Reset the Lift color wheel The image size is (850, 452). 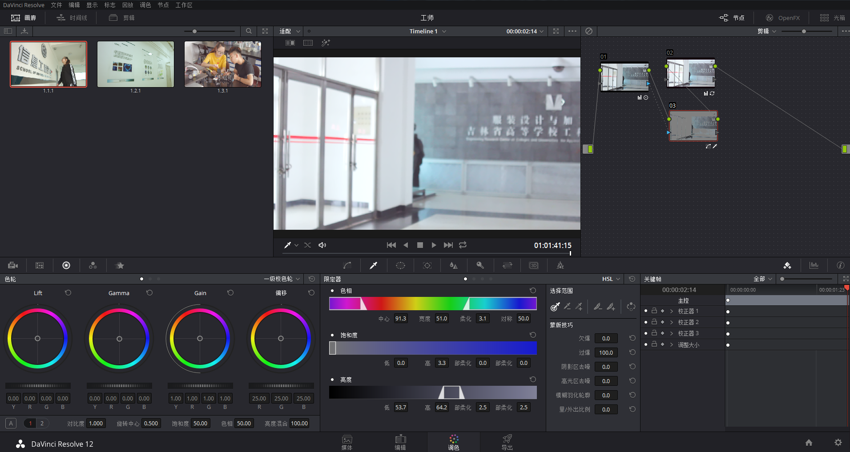coord(68,292)
